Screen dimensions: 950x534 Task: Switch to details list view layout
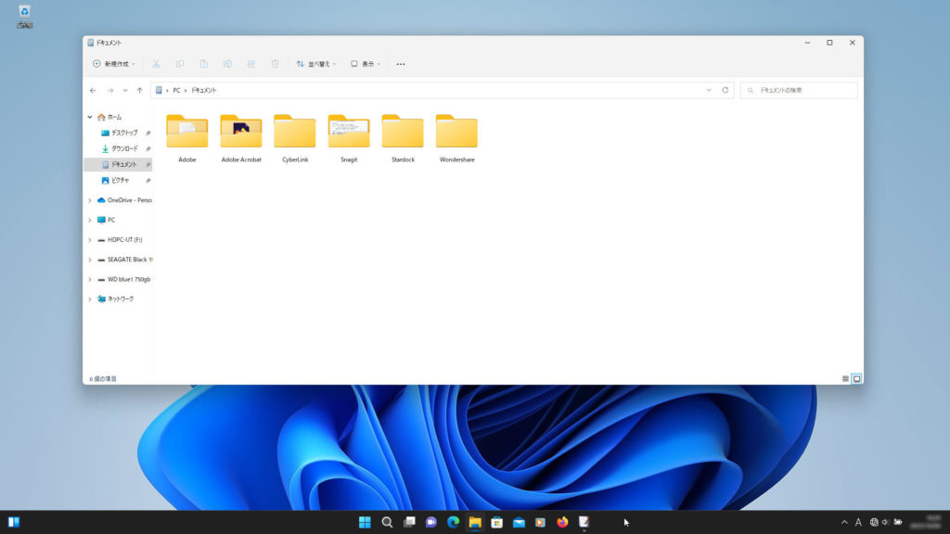click(845, 378)
